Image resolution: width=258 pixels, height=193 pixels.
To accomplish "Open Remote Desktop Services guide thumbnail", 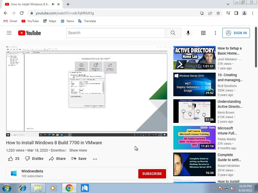I will point(194,164).
